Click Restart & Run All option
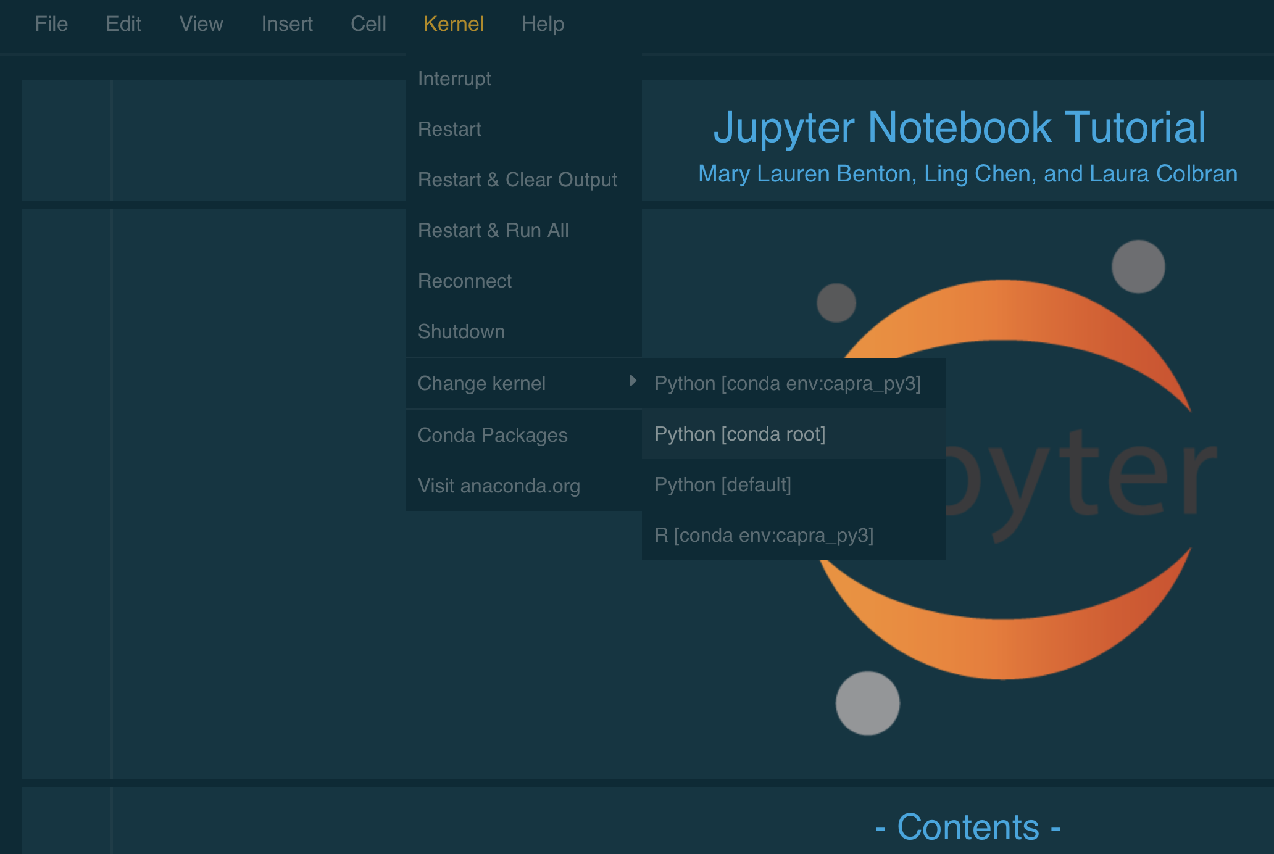This screenshot has width=1274, height=854. [x=492, y=230]
